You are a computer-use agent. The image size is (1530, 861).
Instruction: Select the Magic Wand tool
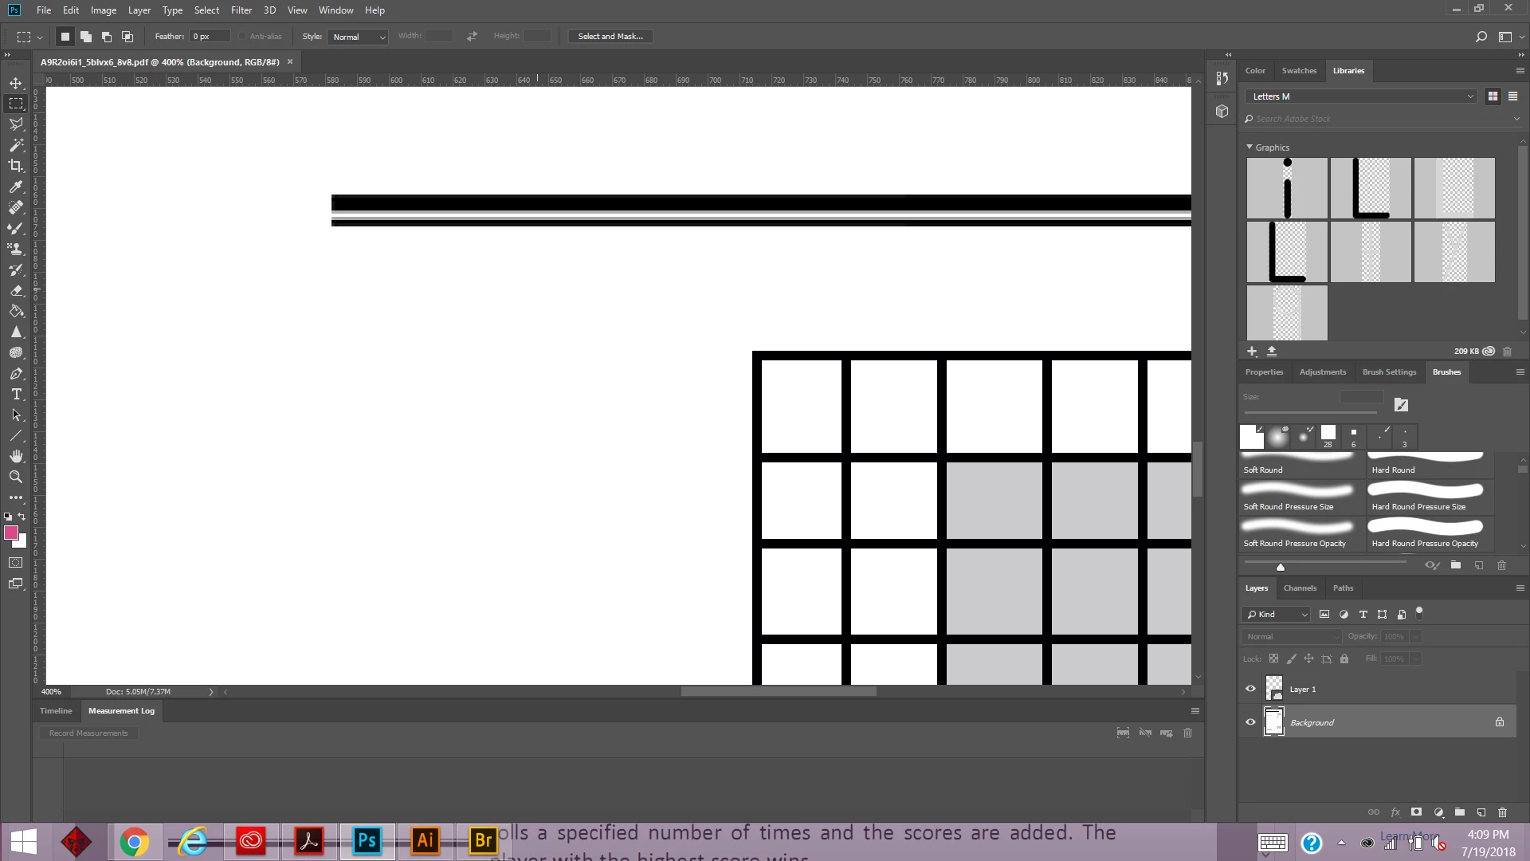tap(16, 145)
